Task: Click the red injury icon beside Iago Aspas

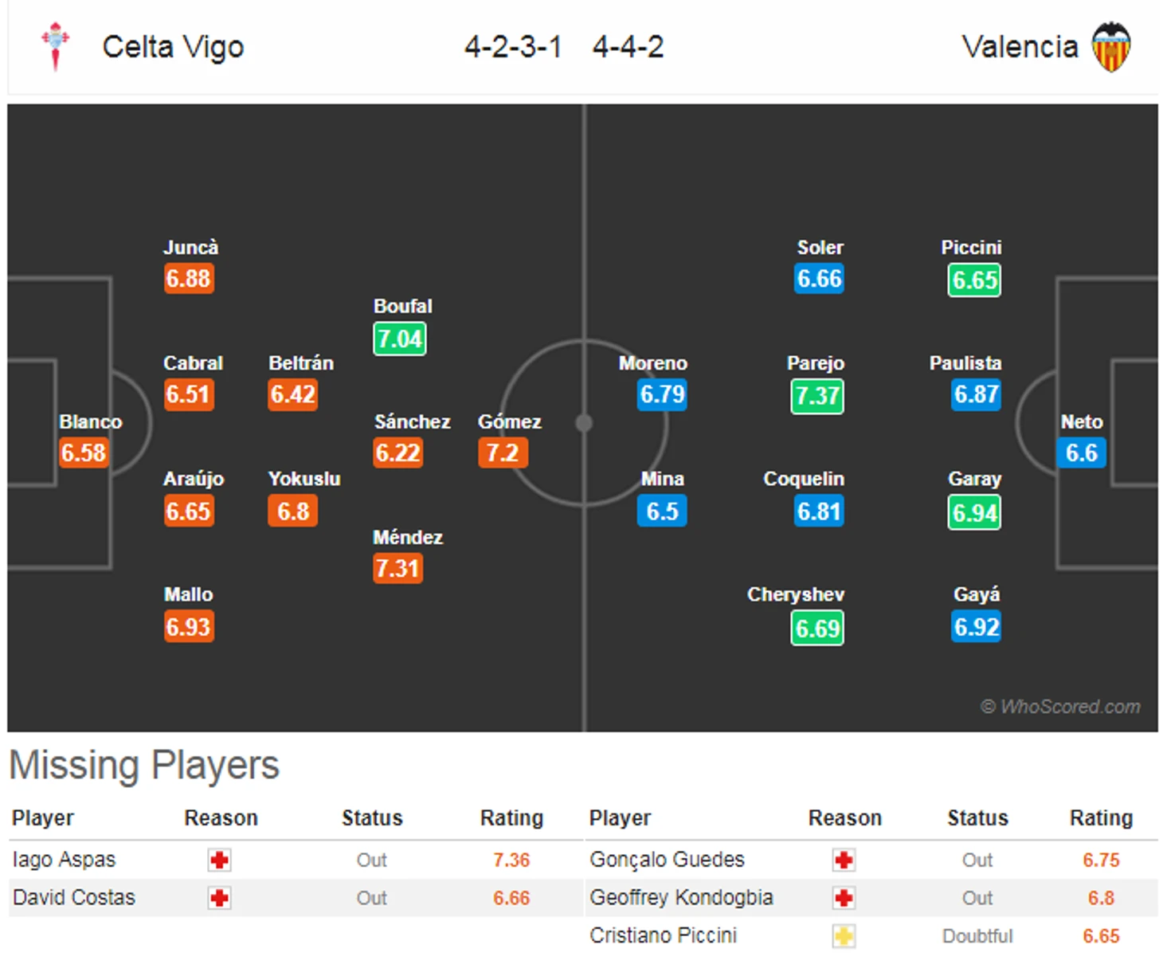Action: point(219,860)
